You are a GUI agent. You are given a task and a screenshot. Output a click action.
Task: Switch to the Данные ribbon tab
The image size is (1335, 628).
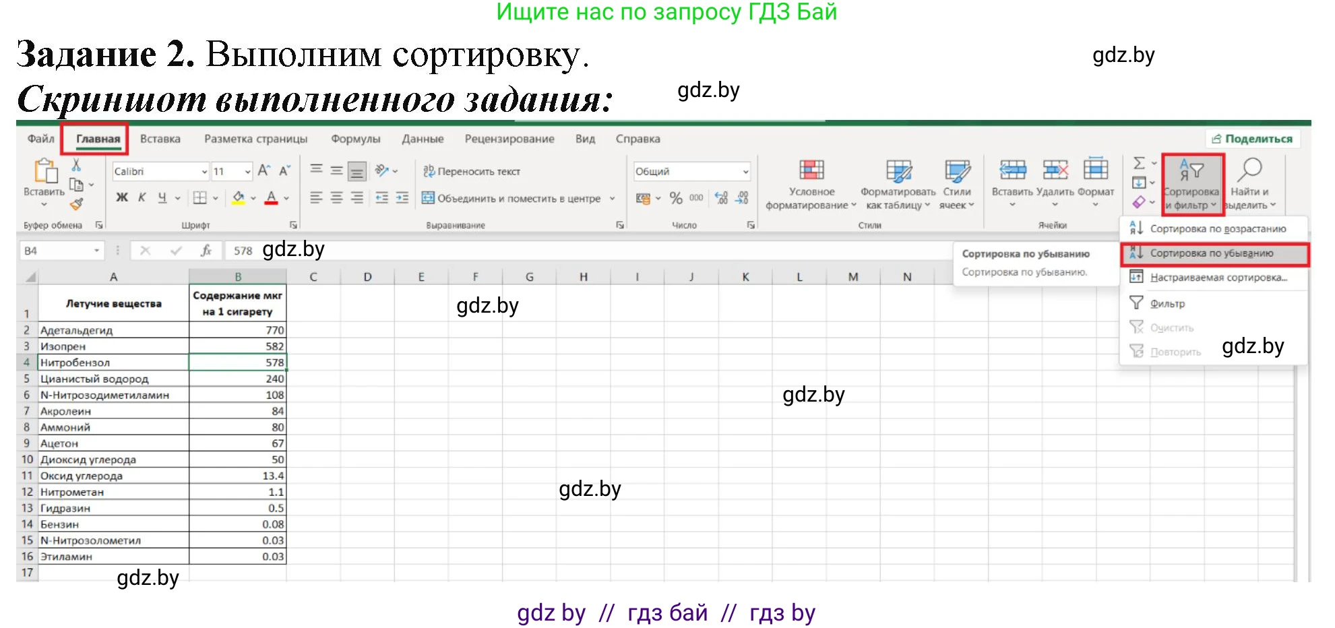point(423,139)
